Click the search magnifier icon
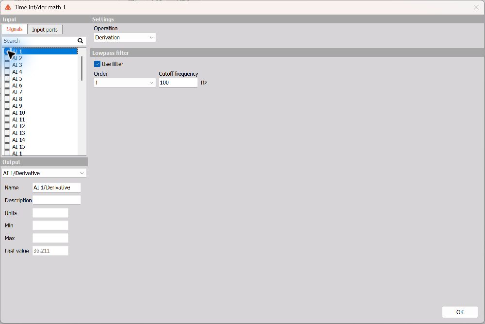Image resolution: width=485 pixels, height=324 pixels. tap(81, 41)
